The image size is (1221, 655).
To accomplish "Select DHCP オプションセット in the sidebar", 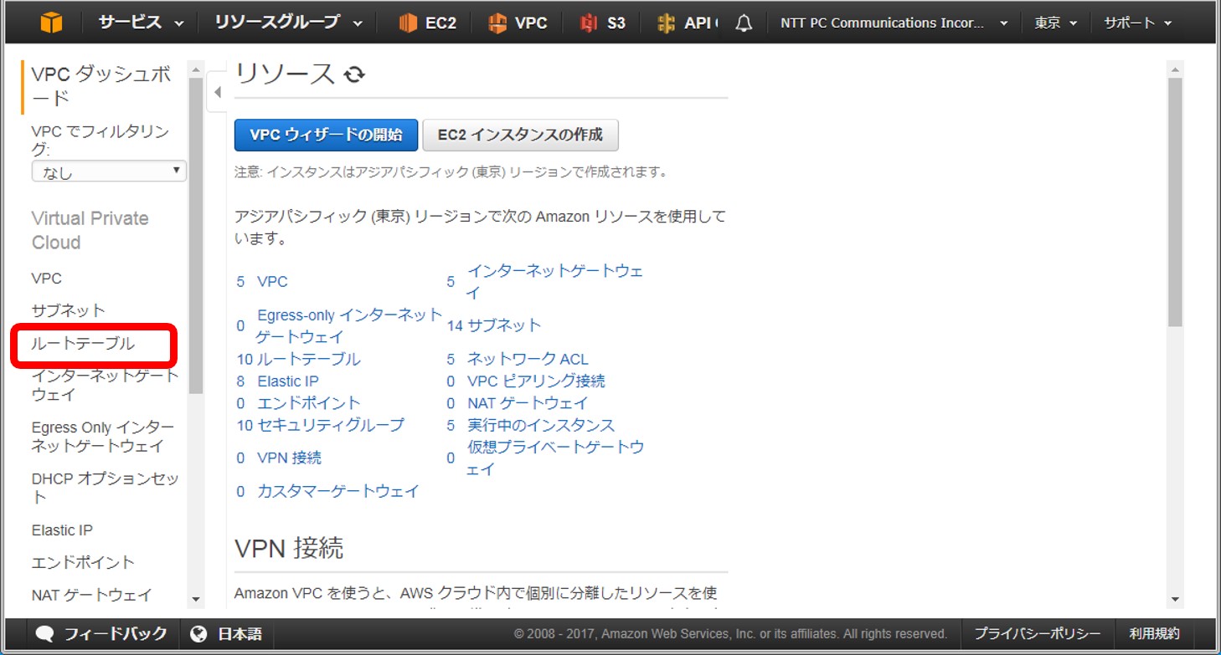I will (106, 488).
